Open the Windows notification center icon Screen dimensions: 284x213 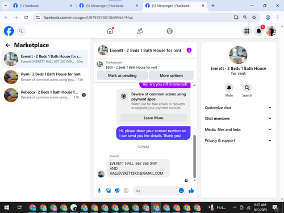[x=275, y=208]
